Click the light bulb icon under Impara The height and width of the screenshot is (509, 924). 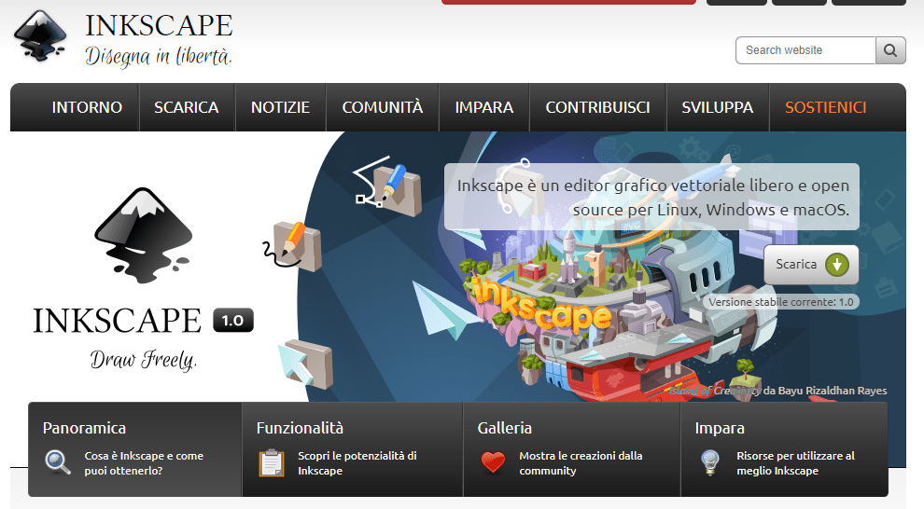pos(710,462)
